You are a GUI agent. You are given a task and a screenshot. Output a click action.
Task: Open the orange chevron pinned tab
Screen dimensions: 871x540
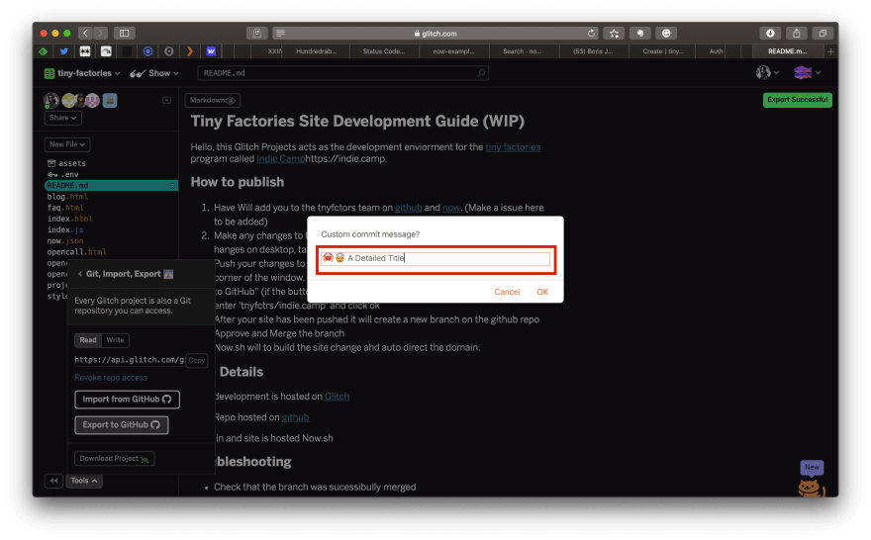[x=190, y=51]
